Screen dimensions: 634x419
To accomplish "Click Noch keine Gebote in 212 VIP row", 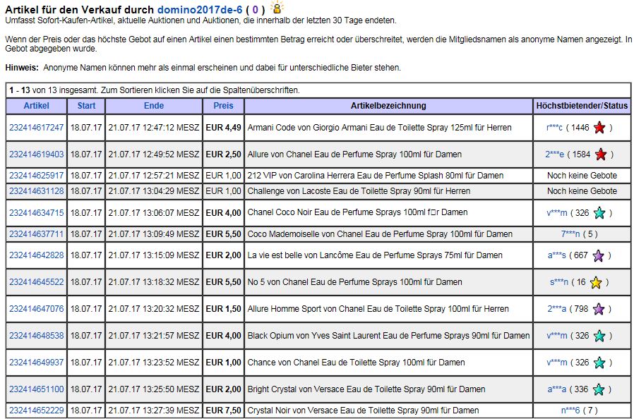I will coord(582,176).
